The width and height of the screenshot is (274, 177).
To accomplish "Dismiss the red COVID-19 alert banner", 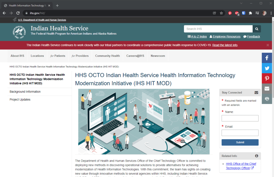I will click(x=268, y=45).
